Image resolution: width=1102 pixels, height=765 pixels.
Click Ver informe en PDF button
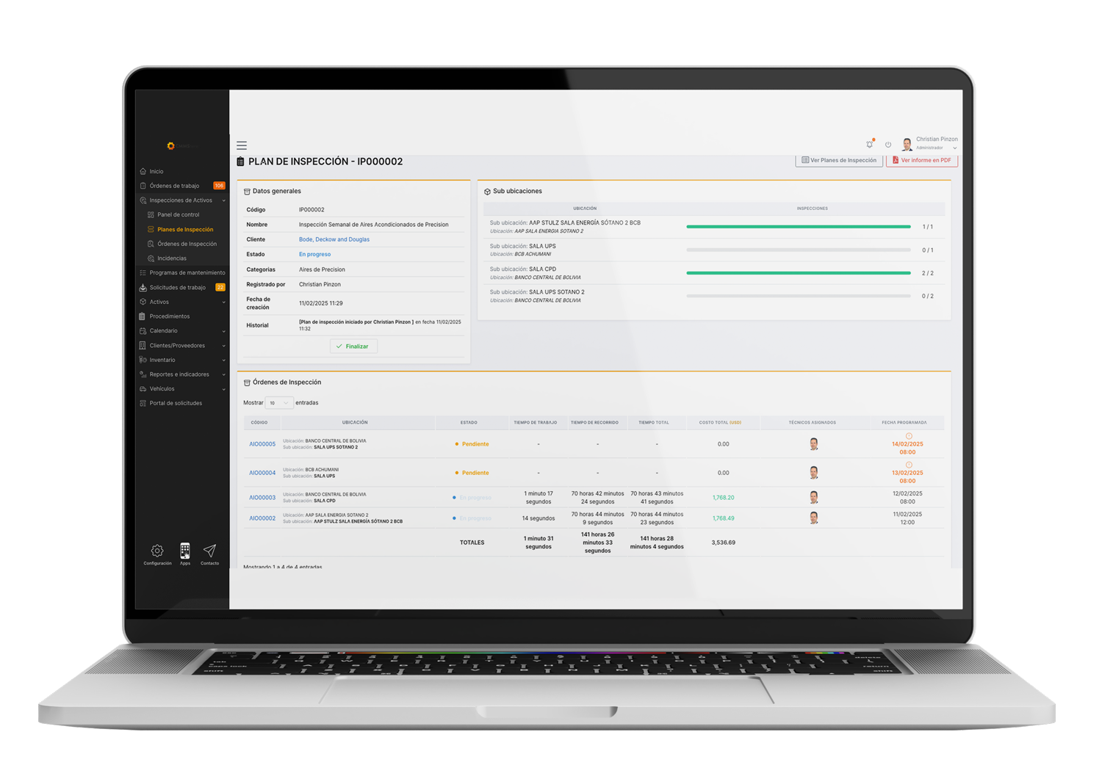pos(921,160)
